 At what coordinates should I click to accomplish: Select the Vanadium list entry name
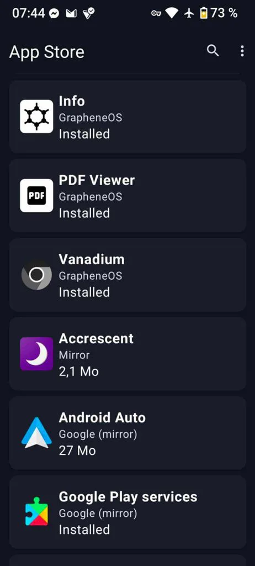coord(92,259)
